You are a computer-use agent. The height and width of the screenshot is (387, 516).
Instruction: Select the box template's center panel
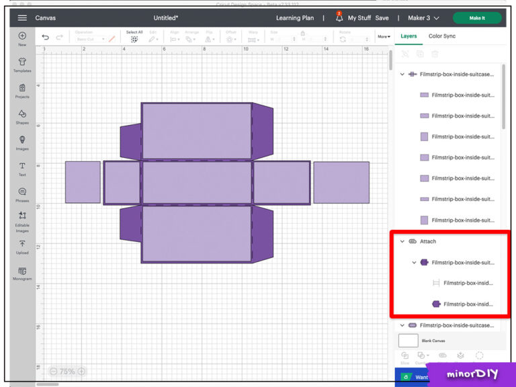[197, 182]
